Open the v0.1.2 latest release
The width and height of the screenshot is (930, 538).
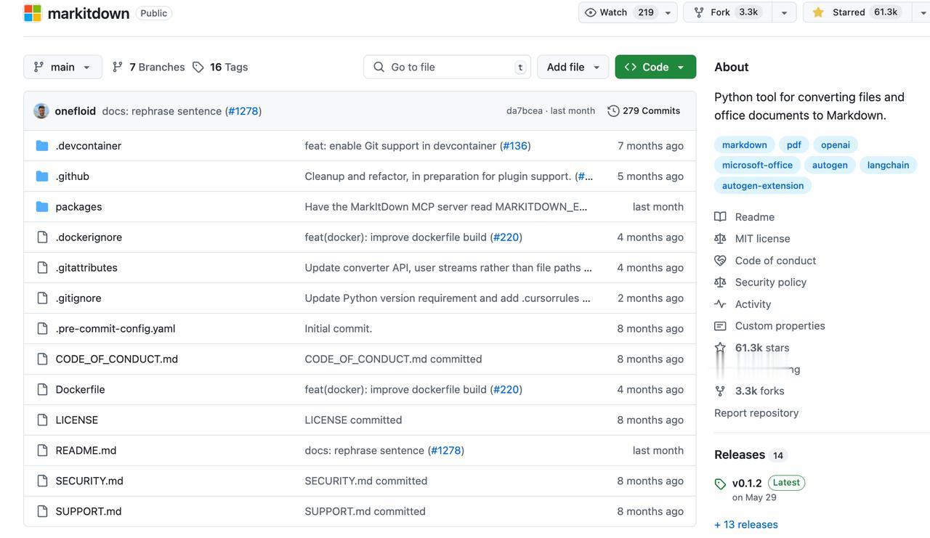click(747, 484)
